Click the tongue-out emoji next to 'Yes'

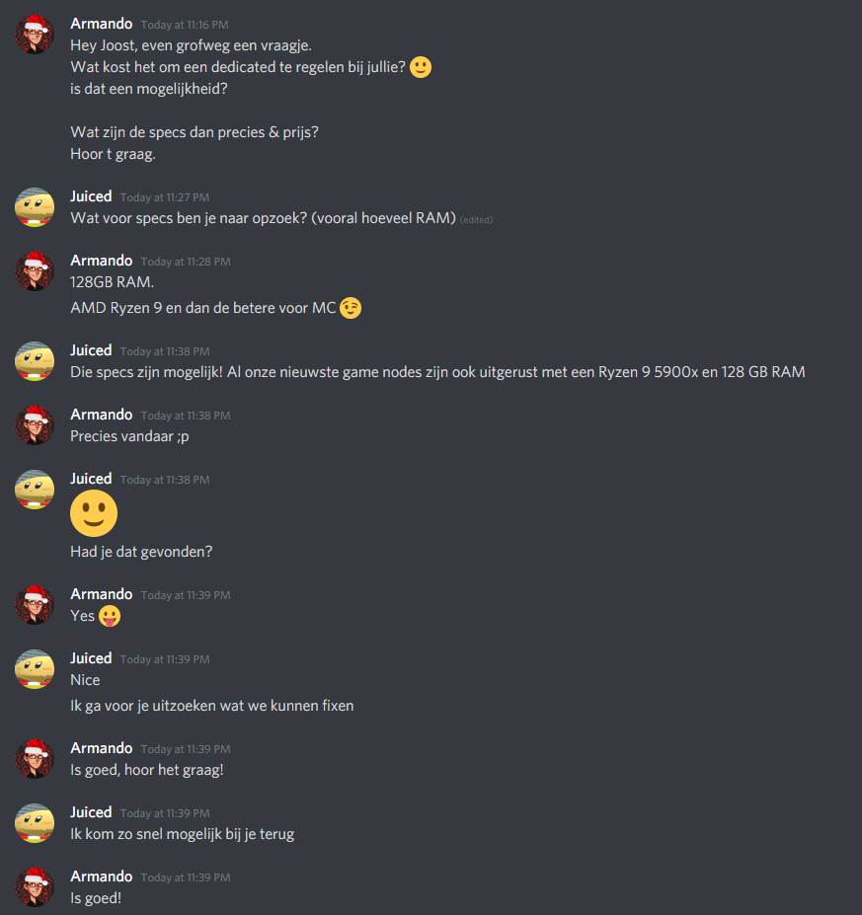(110, 616)
